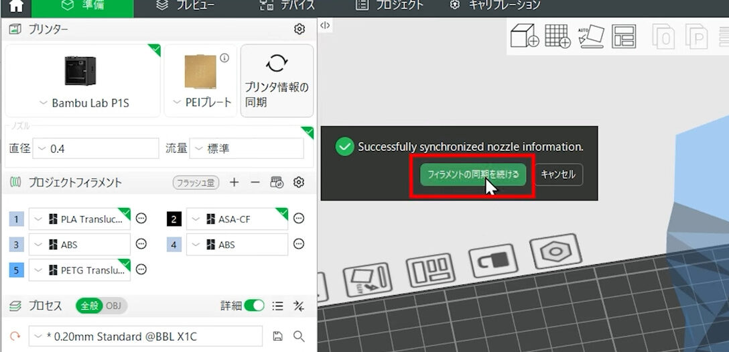
Task: Select the Bambu Lab P1S printer dropdown
Action: [84, 103]
